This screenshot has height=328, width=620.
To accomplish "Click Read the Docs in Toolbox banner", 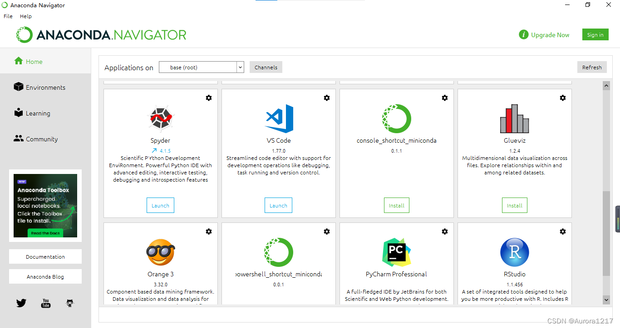I will pyautogui.click(x=45, y=233).
